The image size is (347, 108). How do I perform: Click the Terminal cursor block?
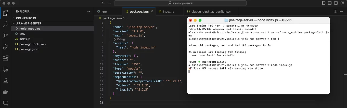click(189, 72)
